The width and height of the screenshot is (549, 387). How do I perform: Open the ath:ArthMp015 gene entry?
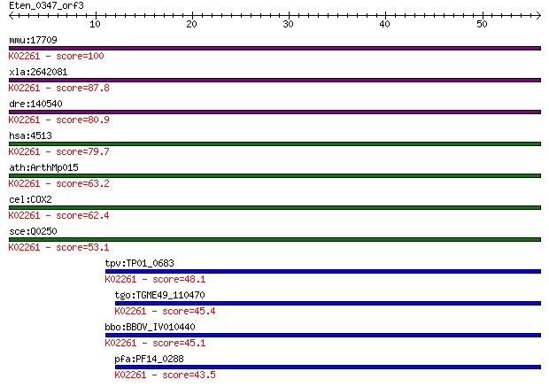43,167
